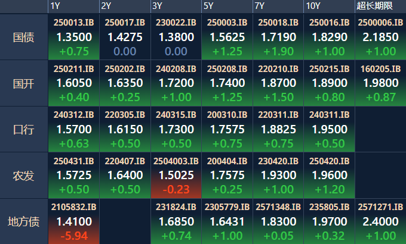Open the 2500006.IB ultra-long bond cell
The image size is (406, 244).
380,37
